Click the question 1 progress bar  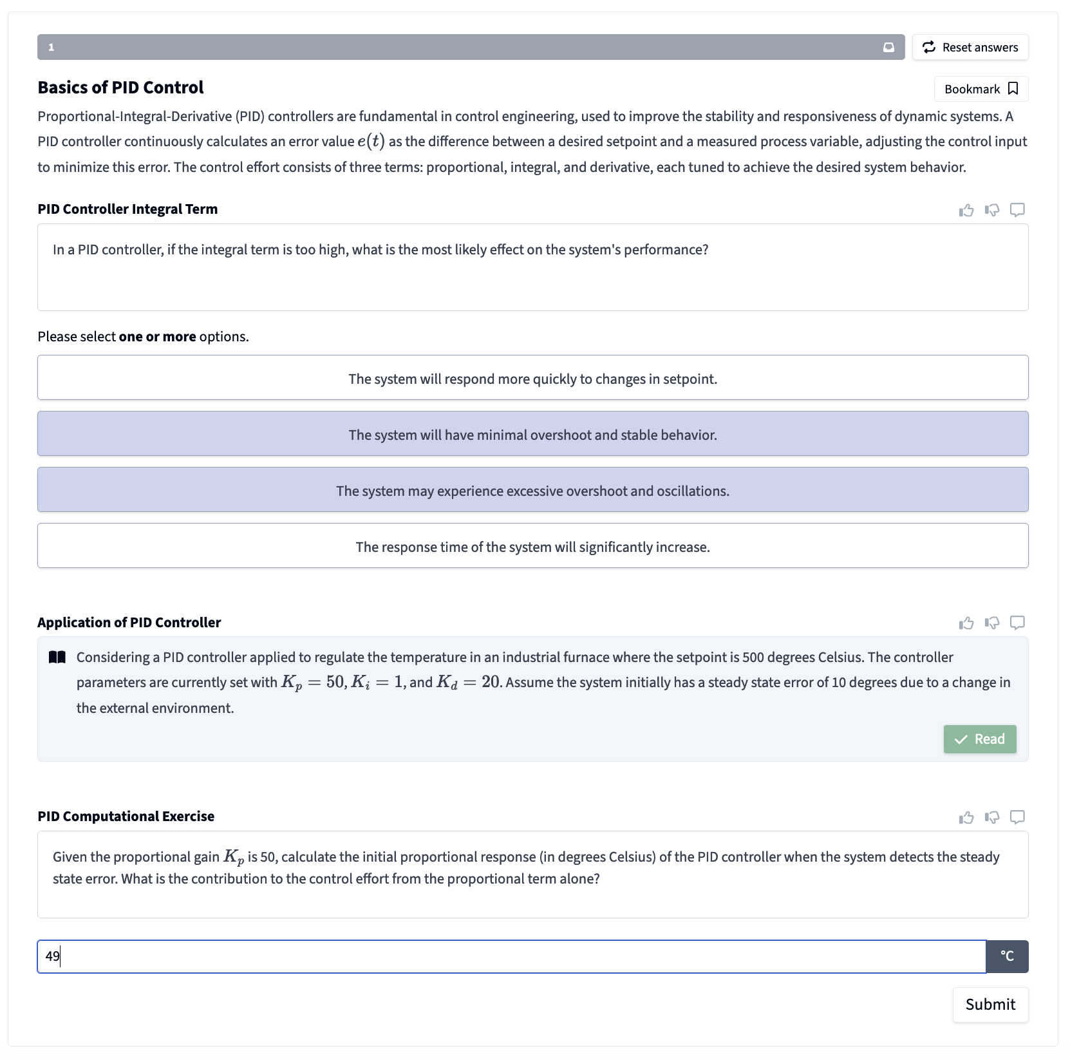pos(451,47)
